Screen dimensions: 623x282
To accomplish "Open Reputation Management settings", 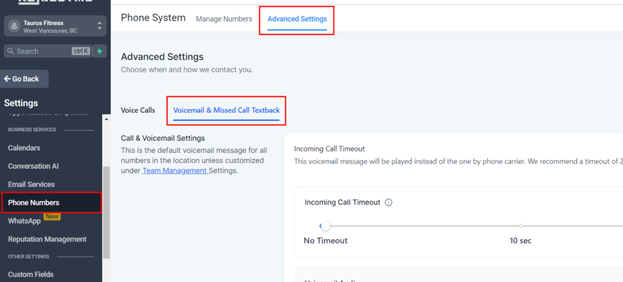I will [x=47, y=239].
